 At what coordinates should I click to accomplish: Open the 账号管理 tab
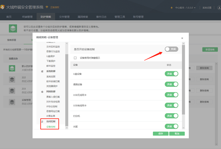pos(138,17)
